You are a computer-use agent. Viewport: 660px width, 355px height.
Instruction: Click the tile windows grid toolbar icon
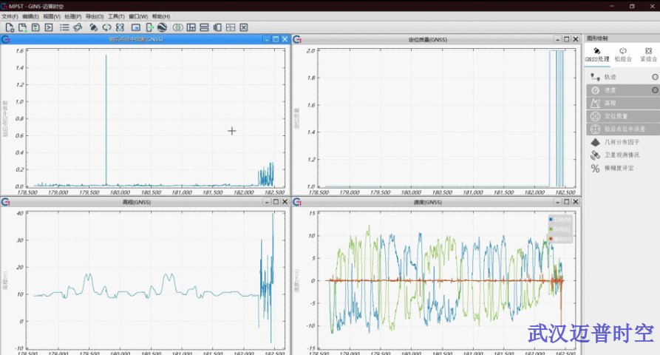coord(191,27)
